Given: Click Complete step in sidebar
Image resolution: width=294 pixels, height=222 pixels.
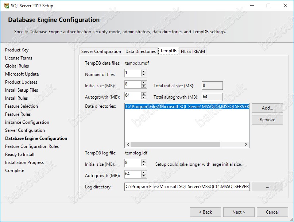Looking at the screenshot, I should [x=15, y=171].
